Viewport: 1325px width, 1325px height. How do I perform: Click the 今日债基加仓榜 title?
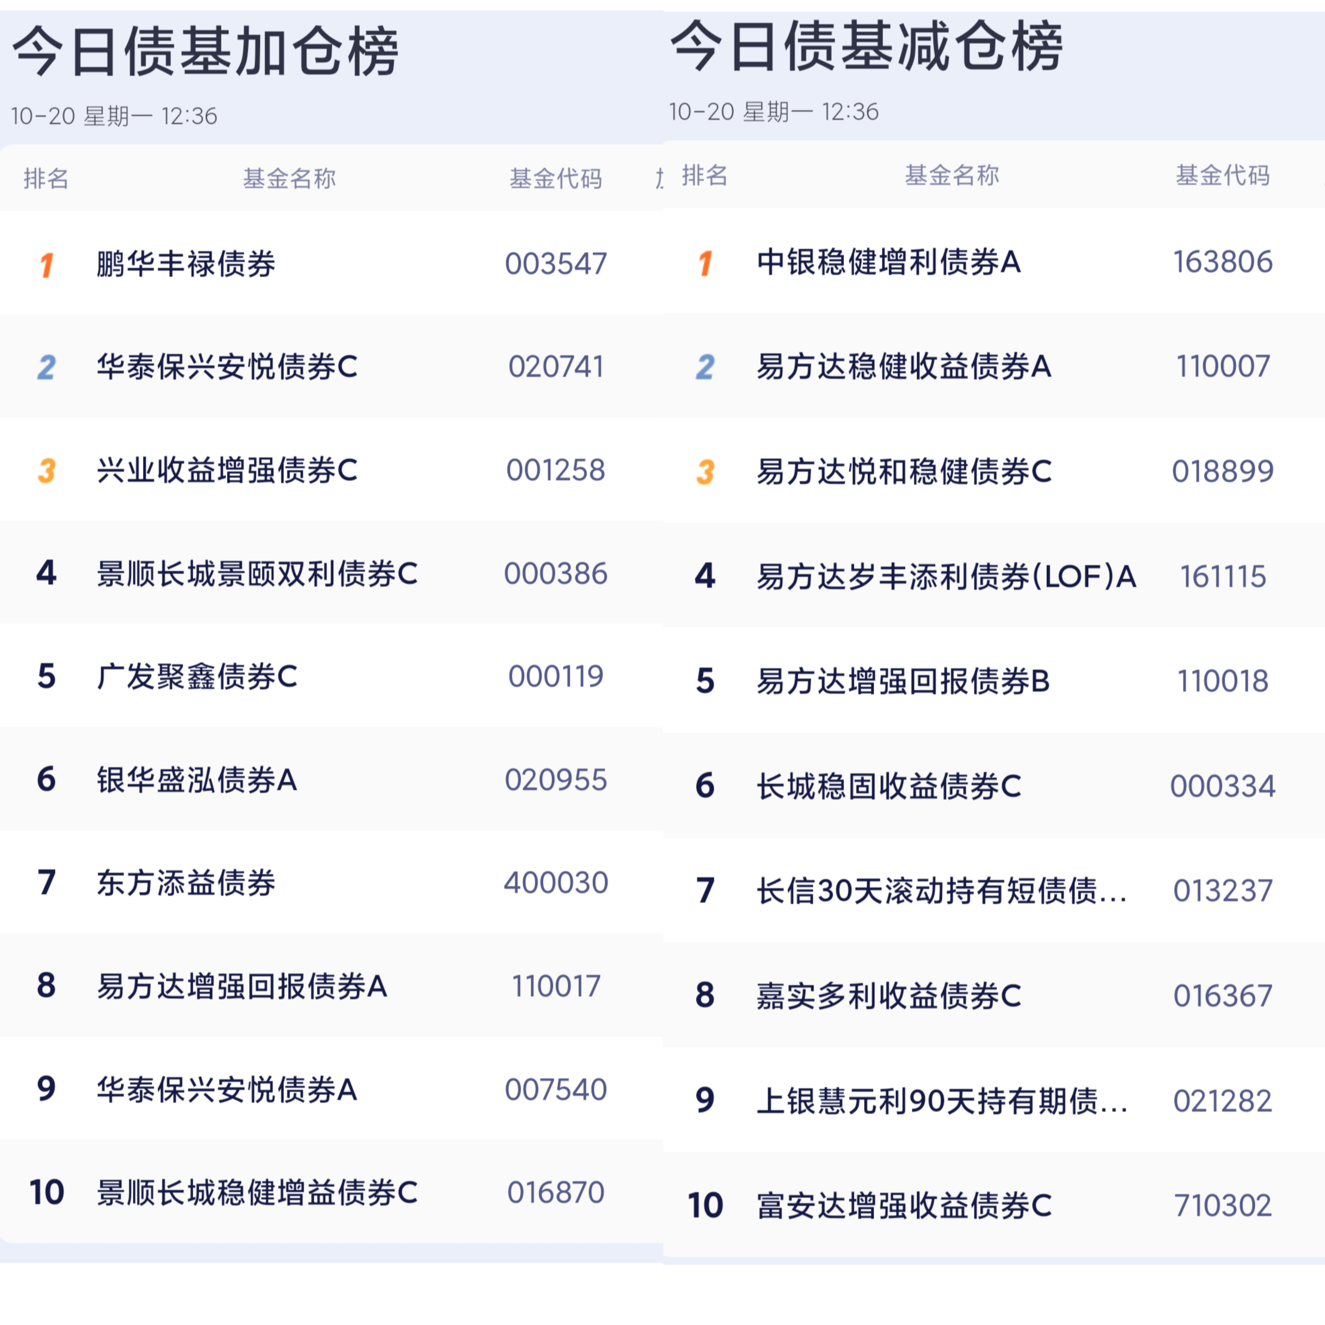tap(206, 51)
